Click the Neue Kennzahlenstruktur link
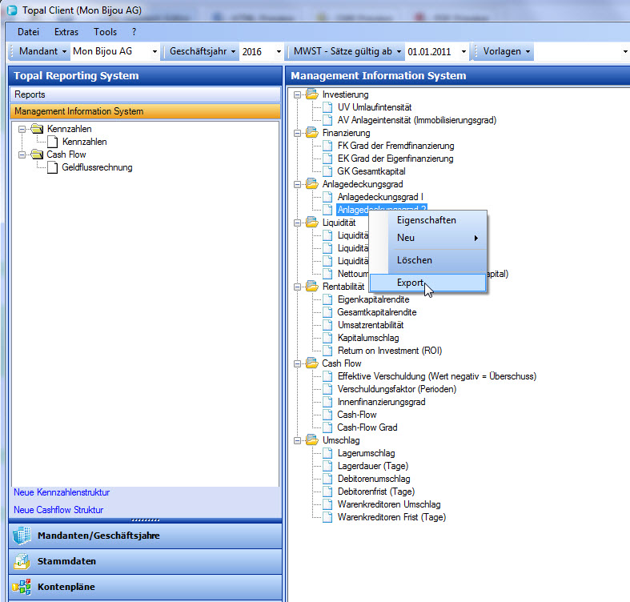Screen dimensions: 630x602 [62, 492]
